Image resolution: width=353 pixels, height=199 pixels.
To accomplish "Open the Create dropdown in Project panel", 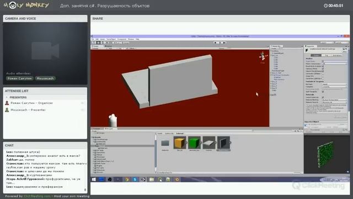I will [x=95, y=131].
